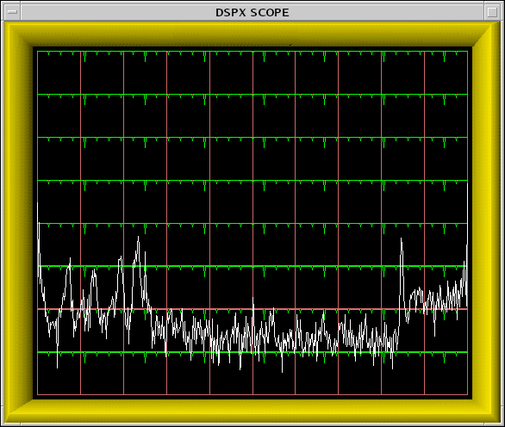Click the maximize button beside DSPX SCOPE title
The width and height of the screenshot is (505, 427).
[492, 12]
